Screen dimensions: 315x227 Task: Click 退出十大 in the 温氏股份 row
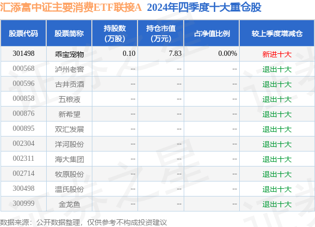coord(277,189)
